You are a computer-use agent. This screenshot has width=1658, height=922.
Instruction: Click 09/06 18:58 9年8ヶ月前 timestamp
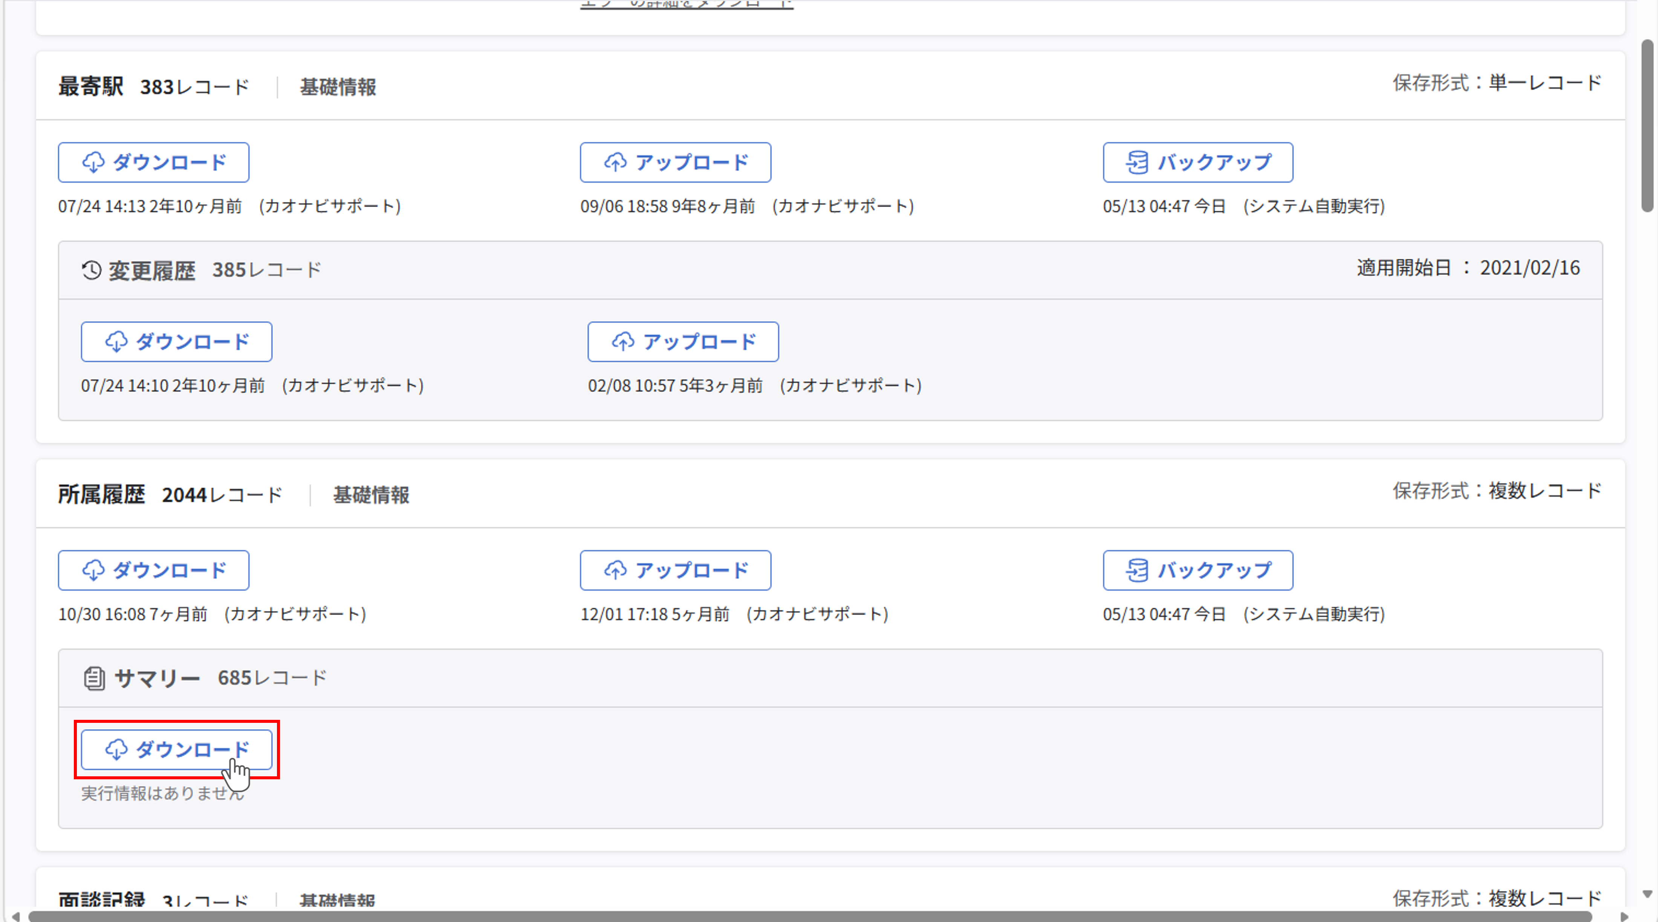(x=667, y=206)
